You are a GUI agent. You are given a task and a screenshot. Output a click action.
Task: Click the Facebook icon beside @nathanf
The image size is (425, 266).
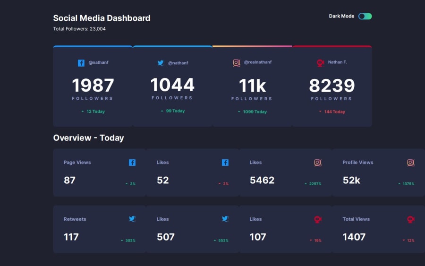(x=81, y=63)
